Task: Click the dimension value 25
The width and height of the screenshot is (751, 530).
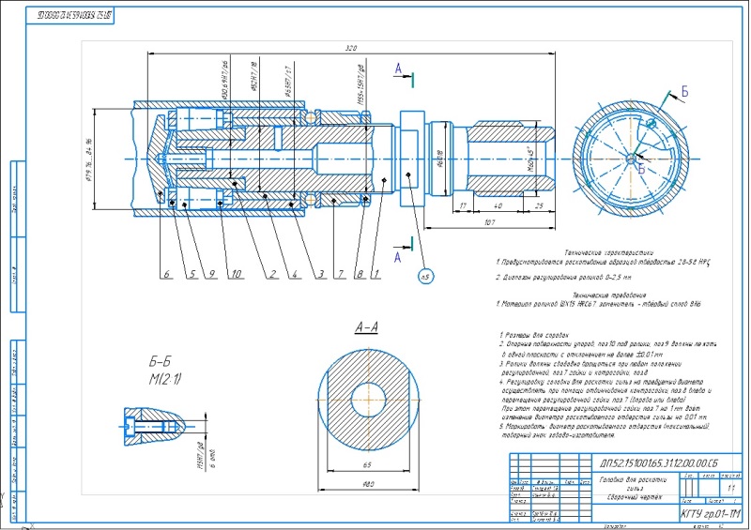Action: pos(539,205)
